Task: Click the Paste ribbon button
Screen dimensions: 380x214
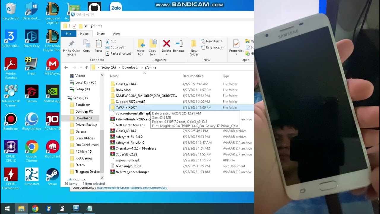Action: (x=99, y=46)
